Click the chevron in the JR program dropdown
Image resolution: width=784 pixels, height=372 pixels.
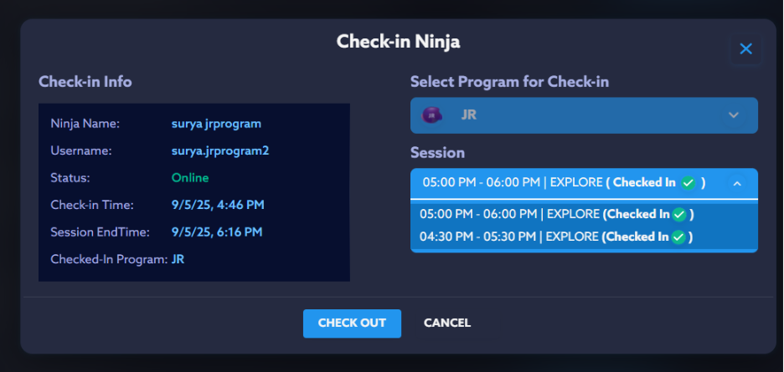734,115
